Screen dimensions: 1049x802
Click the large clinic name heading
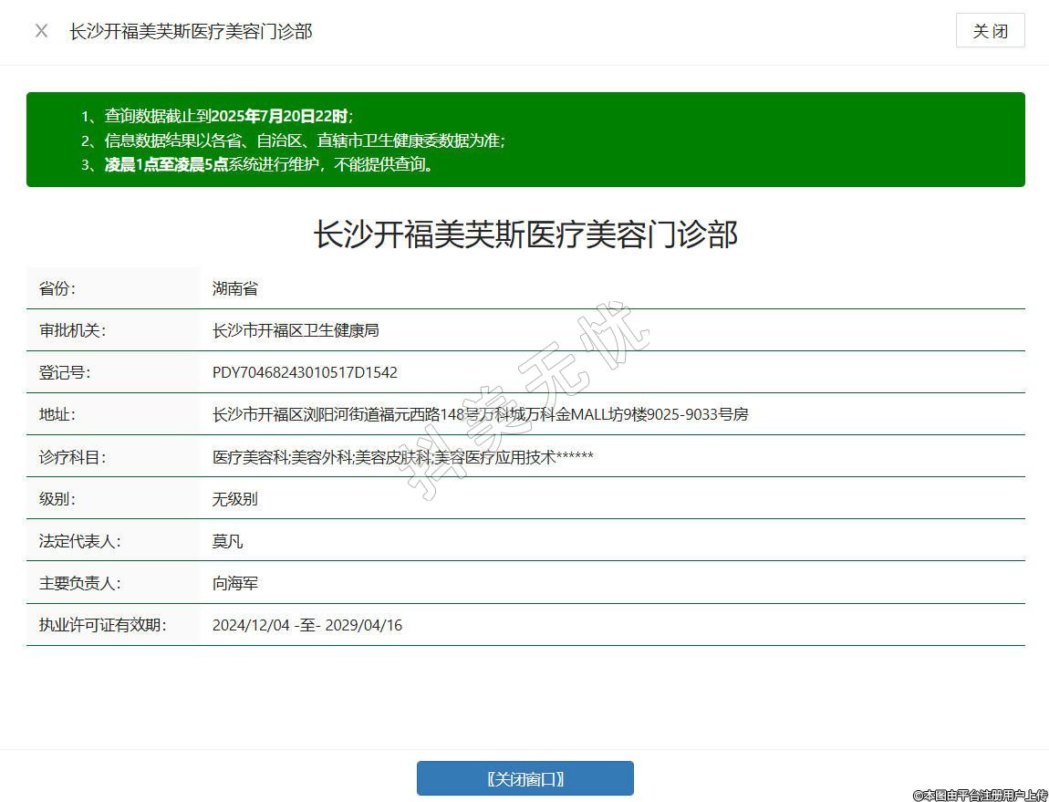point(524,234)
